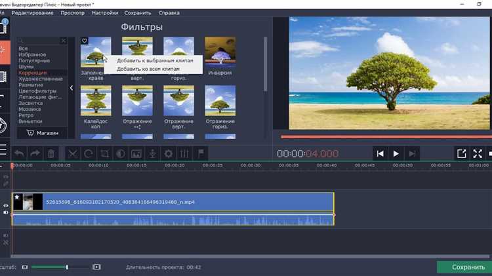The height and width of the screenshot is (276, 492).
Task: Click the Record audio microphone icon
Action: (x=152, y=153)
